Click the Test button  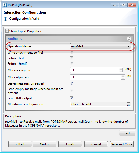[127, 133]
